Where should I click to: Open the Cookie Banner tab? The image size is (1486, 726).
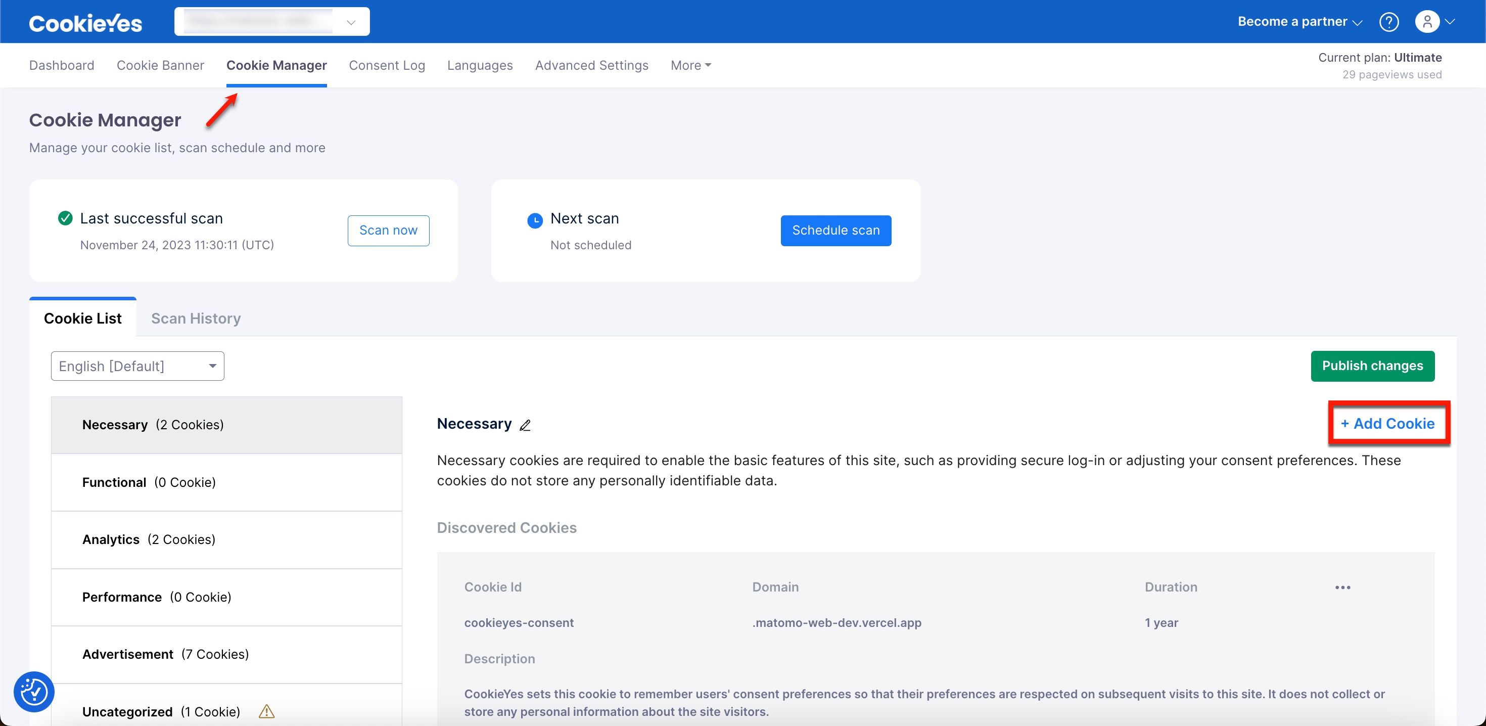160,65
